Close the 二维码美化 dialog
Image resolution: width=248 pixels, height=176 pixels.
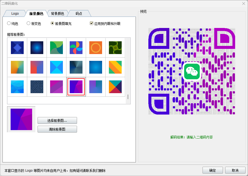tap(244, 4)
